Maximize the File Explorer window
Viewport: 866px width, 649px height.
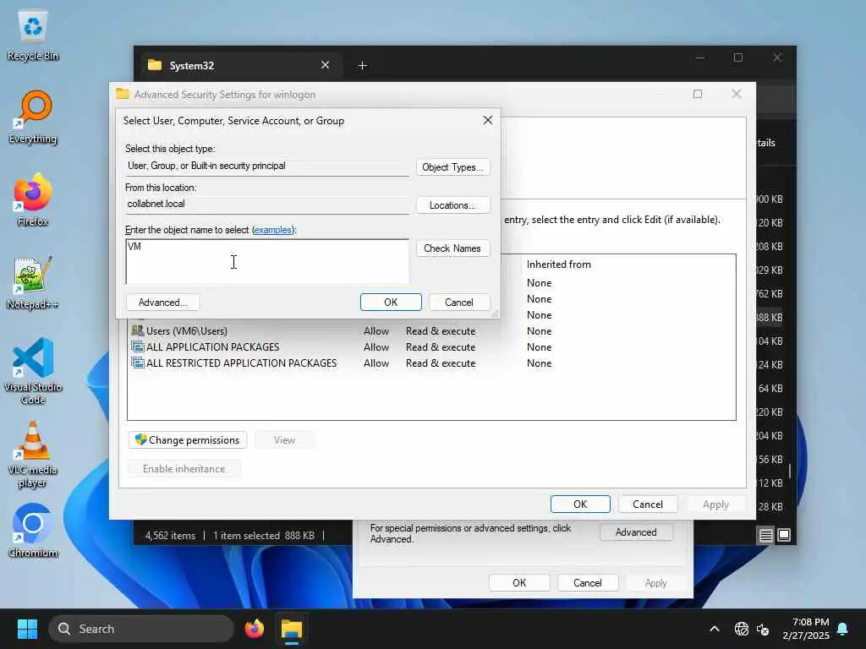(x=737, y=57)
